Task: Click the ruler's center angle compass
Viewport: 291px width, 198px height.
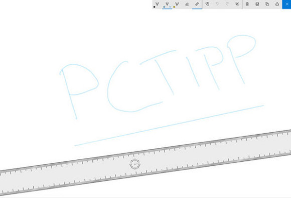Action: (135, 164)
